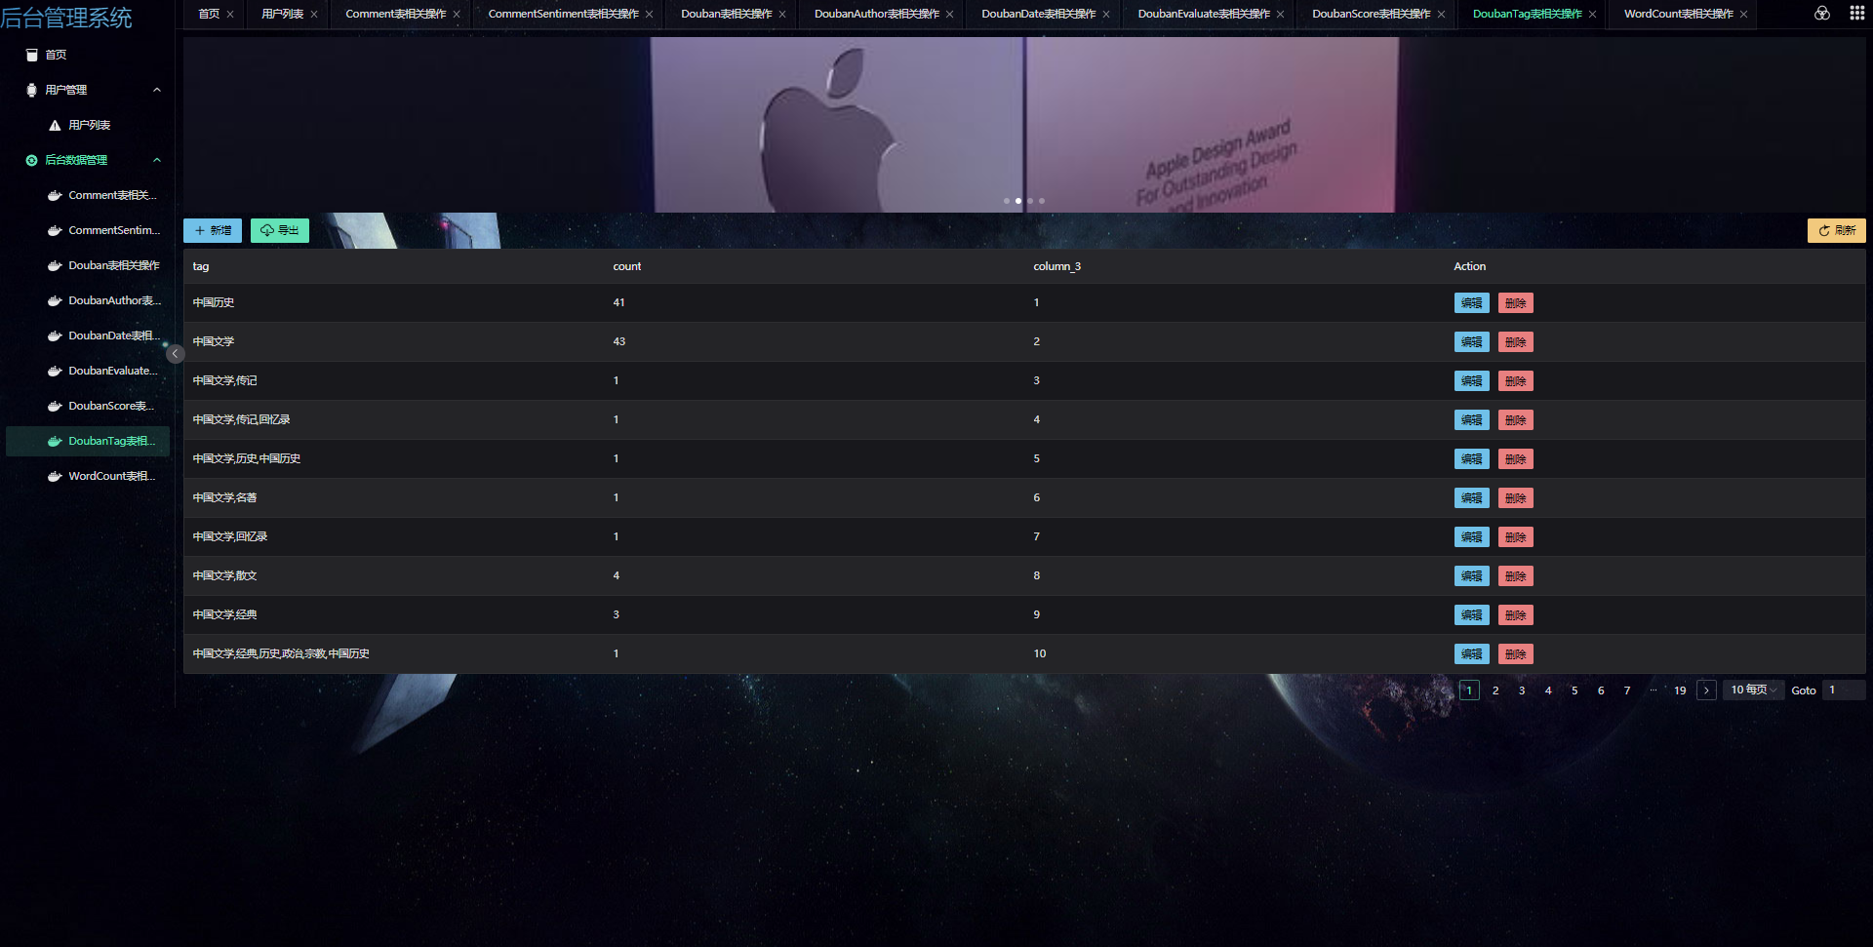
Task: Click the 后台管理系统 title
Action: click(x=66, y=18)
